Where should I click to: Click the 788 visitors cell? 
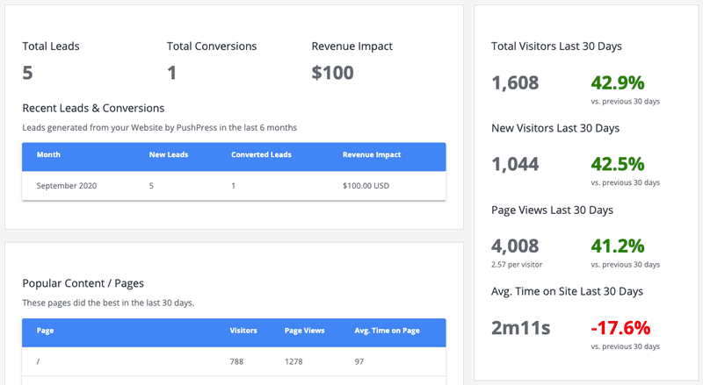[x=237, y=361]
